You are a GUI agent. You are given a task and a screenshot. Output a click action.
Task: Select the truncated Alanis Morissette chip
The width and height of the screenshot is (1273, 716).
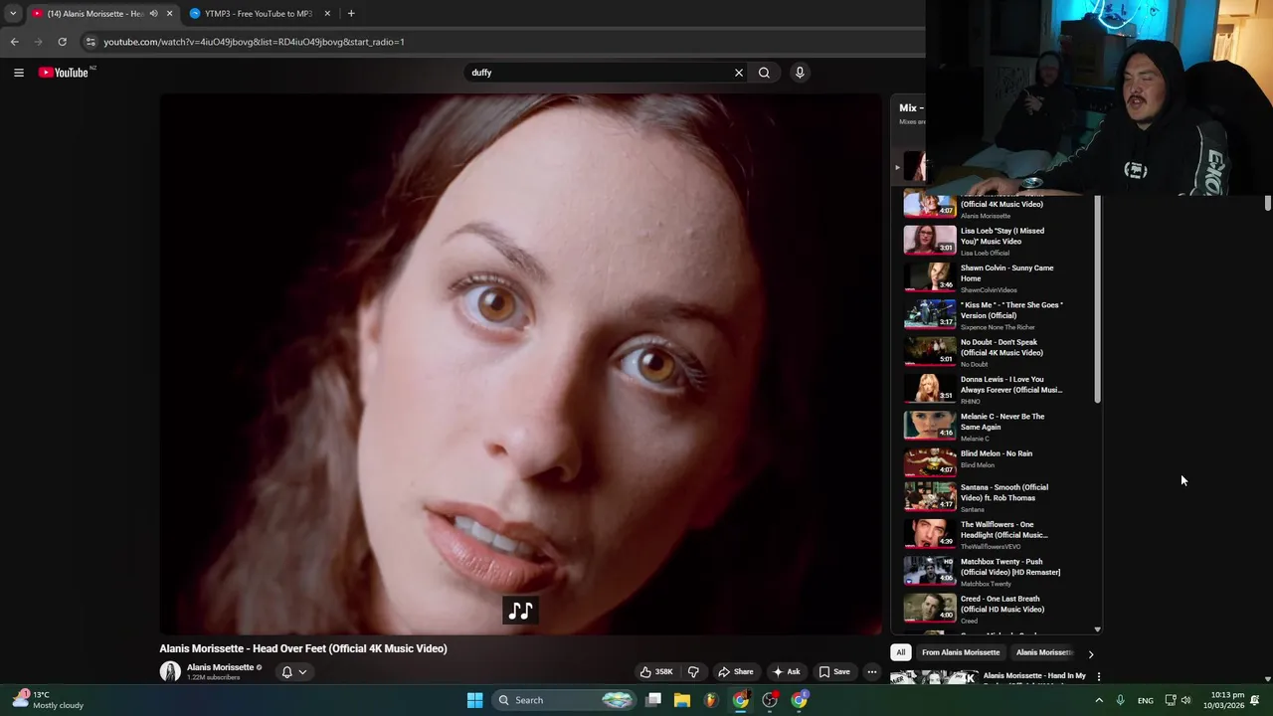click(1044, 652)
